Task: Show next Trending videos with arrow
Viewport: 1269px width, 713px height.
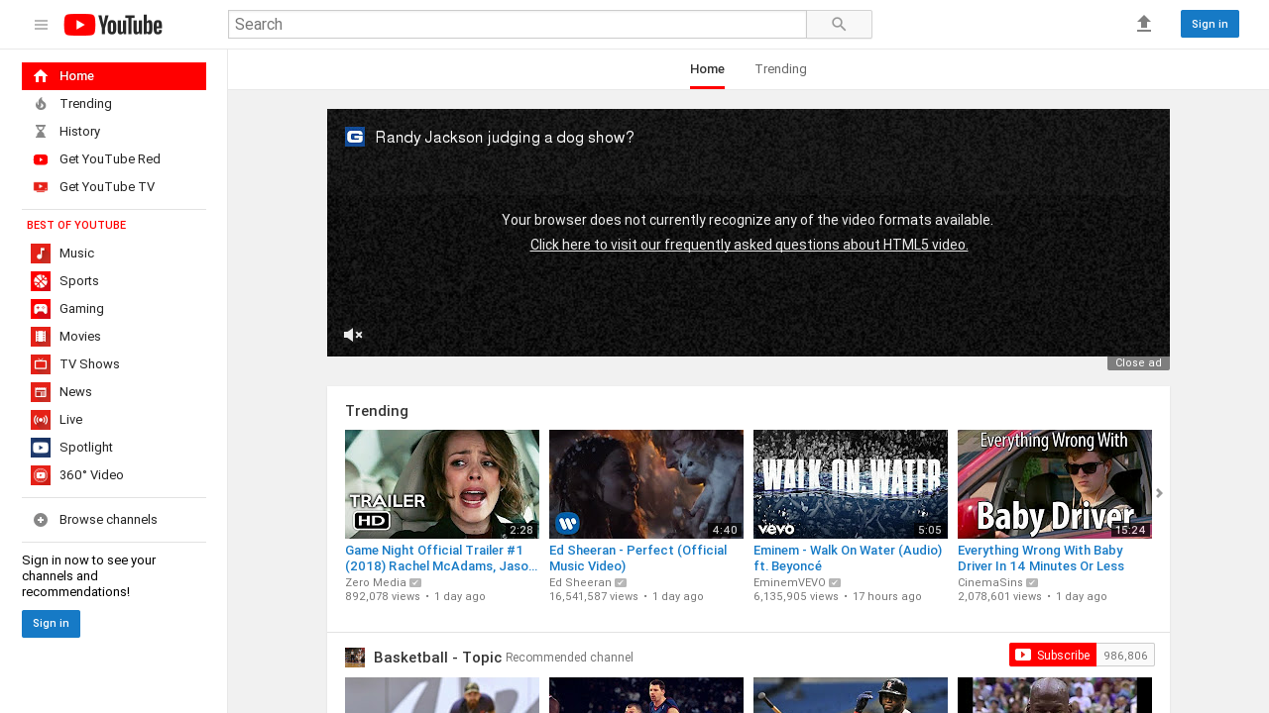Action: (x=1159, y=493)
